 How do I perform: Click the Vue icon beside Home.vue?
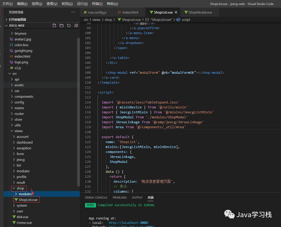(x=14, y=223)
